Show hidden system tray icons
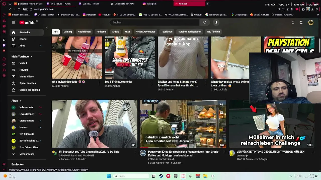Screen dimensions: 321x180 point(291,176)
